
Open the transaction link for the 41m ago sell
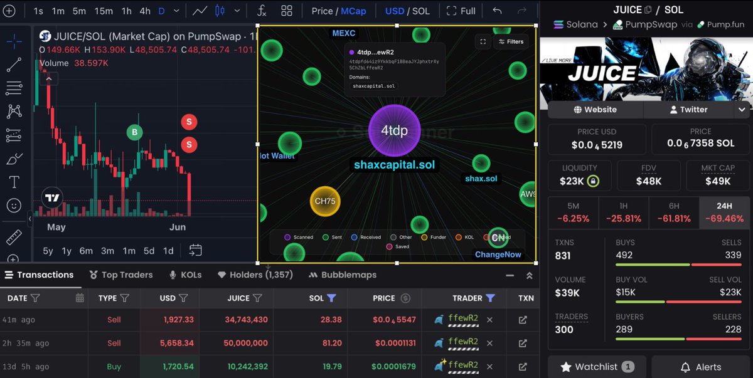(523, 320)
